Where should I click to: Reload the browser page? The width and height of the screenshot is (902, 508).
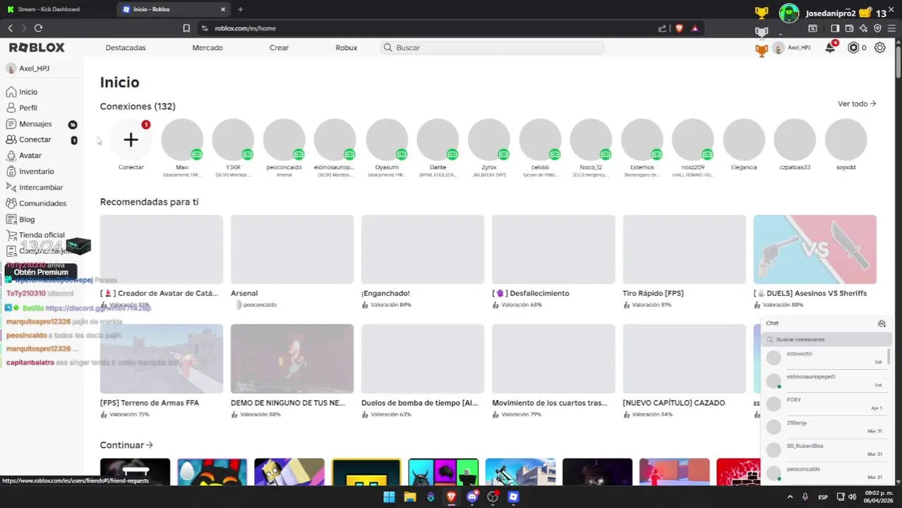38,28
